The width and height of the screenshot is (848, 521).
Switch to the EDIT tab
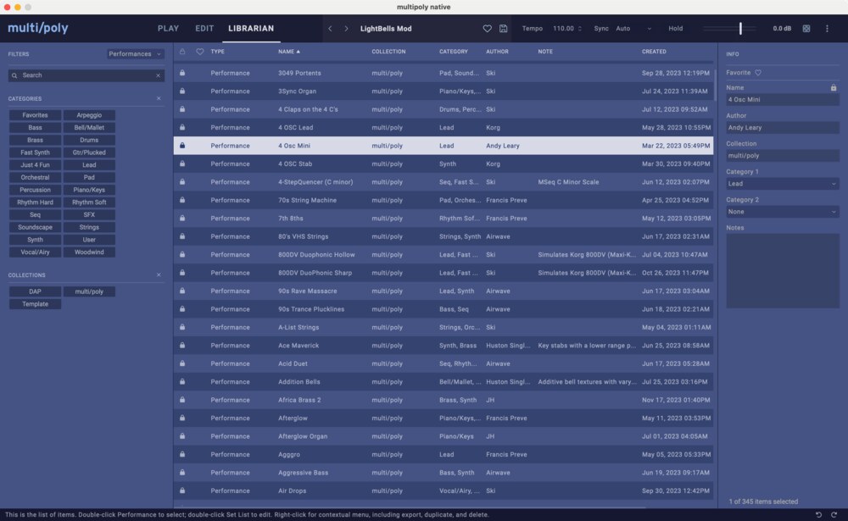click(204, 29)
